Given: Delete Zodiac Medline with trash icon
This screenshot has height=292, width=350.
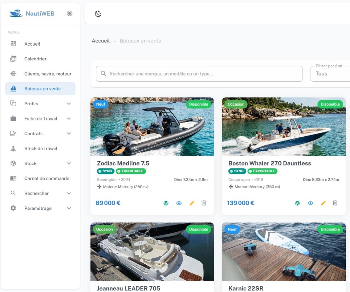Looking at the screenshot, I should (204, 203).
